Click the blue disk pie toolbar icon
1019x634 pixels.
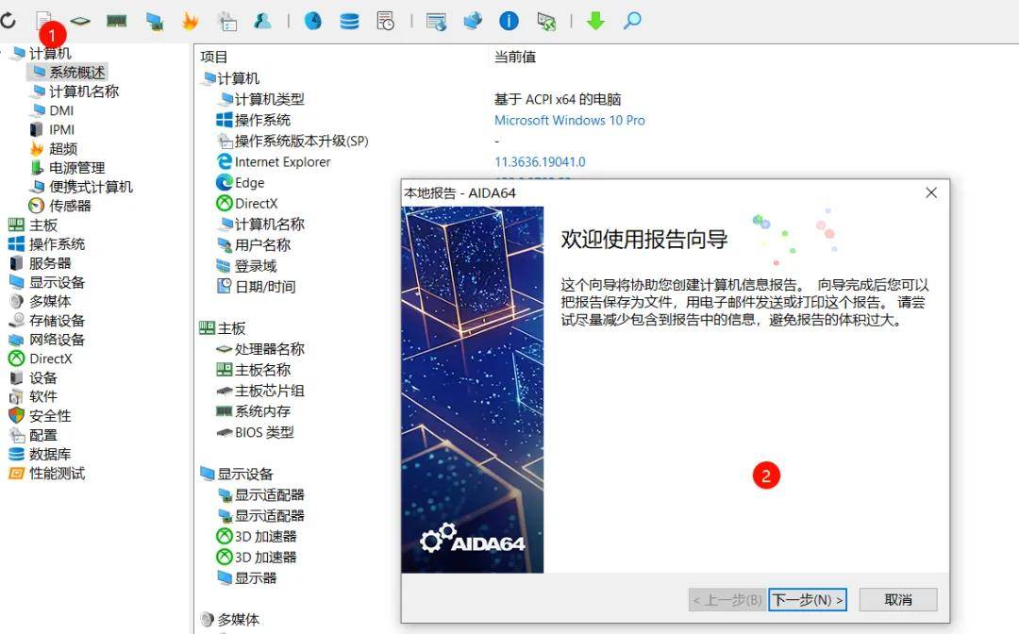click(313, 22)
